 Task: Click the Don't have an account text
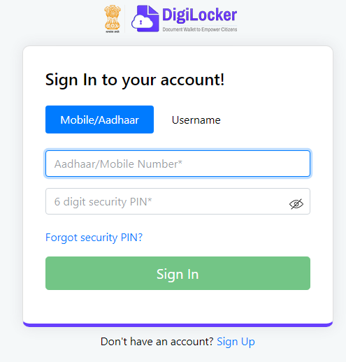(x=157, y=342)
